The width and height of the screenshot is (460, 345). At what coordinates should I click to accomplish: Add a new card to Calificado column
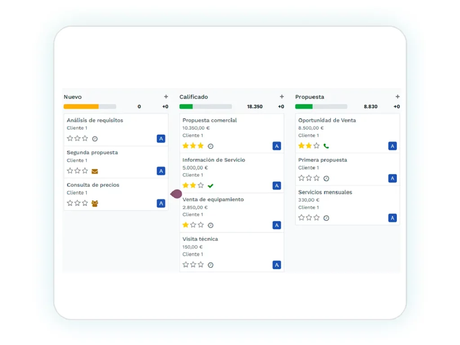click(282, 97)
